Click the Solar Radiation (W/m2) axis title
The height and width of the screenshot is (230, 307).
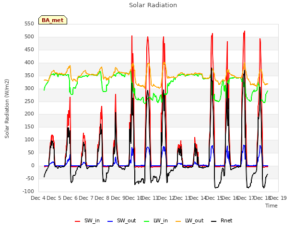point(7,109)
